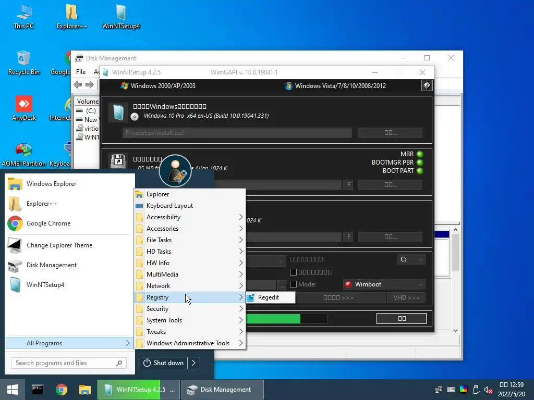Screen dimensions: 534x400
Task: Open the File menu in Disk Management
Action: pyautogui.click(x=81, y=72)
